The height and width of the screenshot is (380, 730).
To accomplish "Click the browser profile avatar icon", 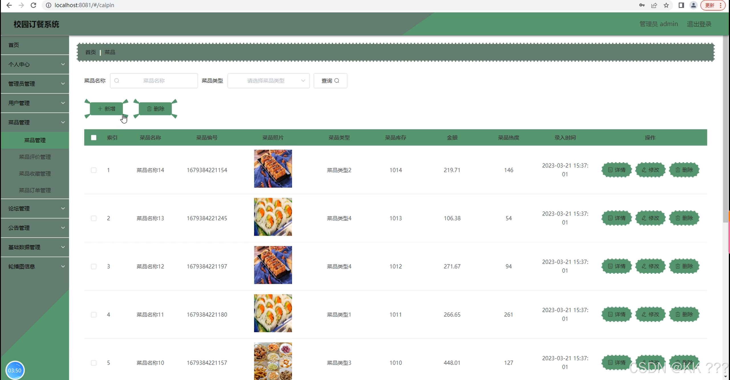I will [x=693, y=5].
